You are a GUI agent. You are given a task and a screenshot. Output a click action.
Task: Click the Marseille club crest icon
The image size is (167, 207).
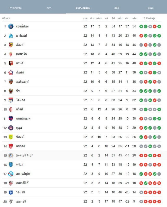tap(11, 36)
